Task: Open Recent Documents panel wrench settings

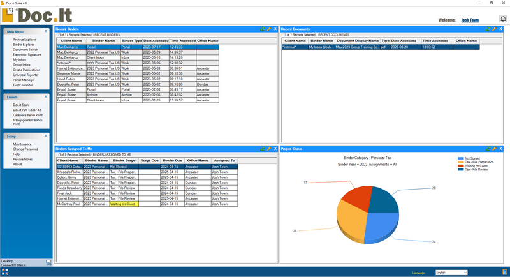Action: pos(495,29)
